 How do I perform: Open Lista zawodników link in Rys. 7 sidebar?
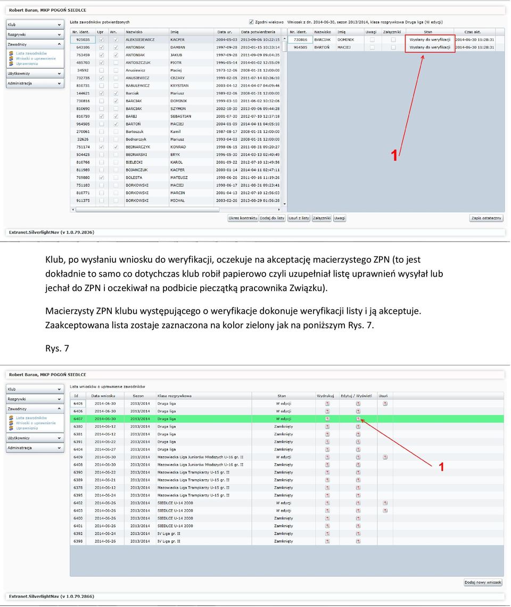pos(31,418)
